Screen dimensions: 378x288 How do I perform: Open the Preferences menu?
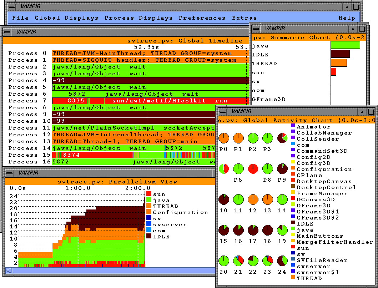(x=202, y=18)
